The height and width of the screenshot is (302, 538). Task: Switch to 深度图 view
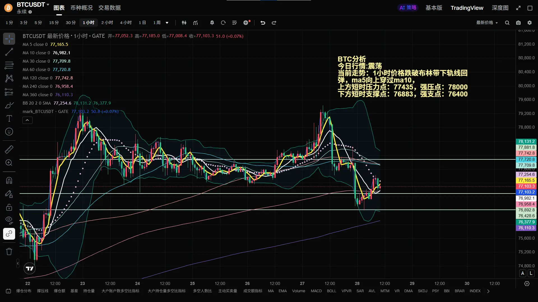click(x=500, y=8)
